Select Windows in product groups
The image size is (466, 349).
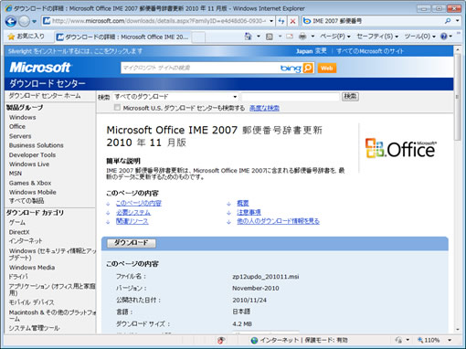(x=23, y=117)
